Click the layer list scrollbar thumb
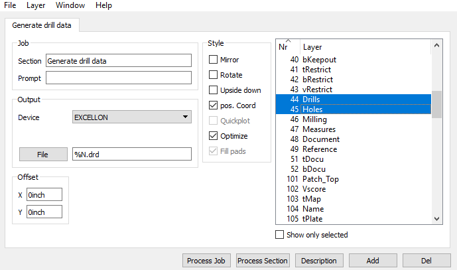 [436, 104]
